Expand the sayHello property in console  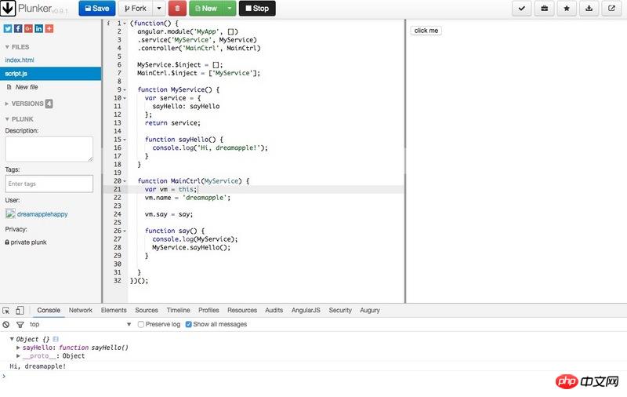(19, 348)
